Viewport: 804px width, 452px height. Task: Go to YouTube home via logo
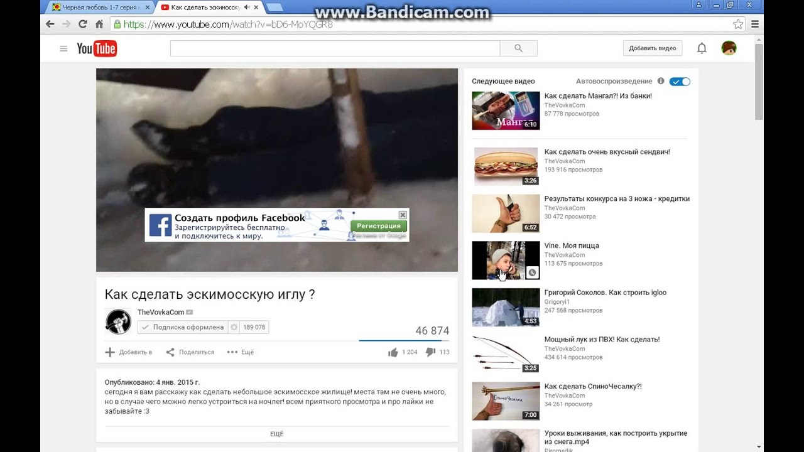coord(97,48)
